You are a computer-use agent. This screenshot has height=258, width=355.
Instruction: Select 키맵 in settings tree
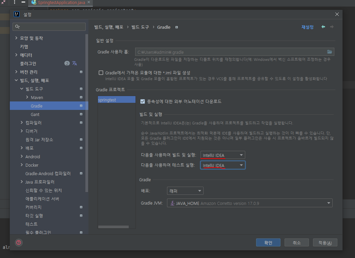[24, 47]
